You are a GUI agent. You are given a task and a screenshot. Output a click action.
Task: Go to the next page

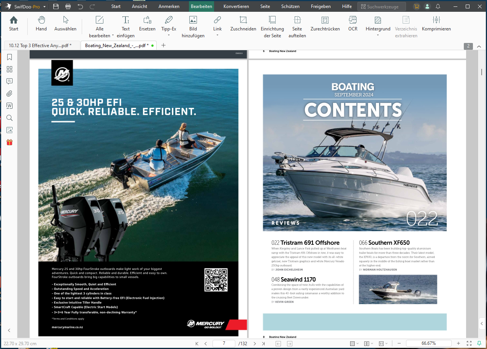pos(254,343)
